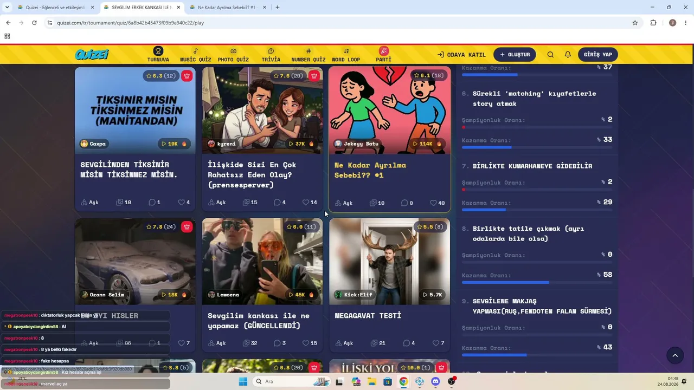Reload the current page

click(x=34, y=23)
